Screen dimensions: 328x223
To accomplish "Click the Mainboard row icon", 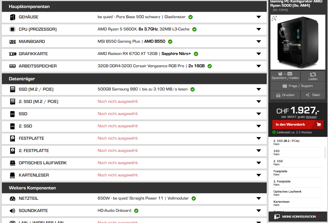I will (13, 42).
